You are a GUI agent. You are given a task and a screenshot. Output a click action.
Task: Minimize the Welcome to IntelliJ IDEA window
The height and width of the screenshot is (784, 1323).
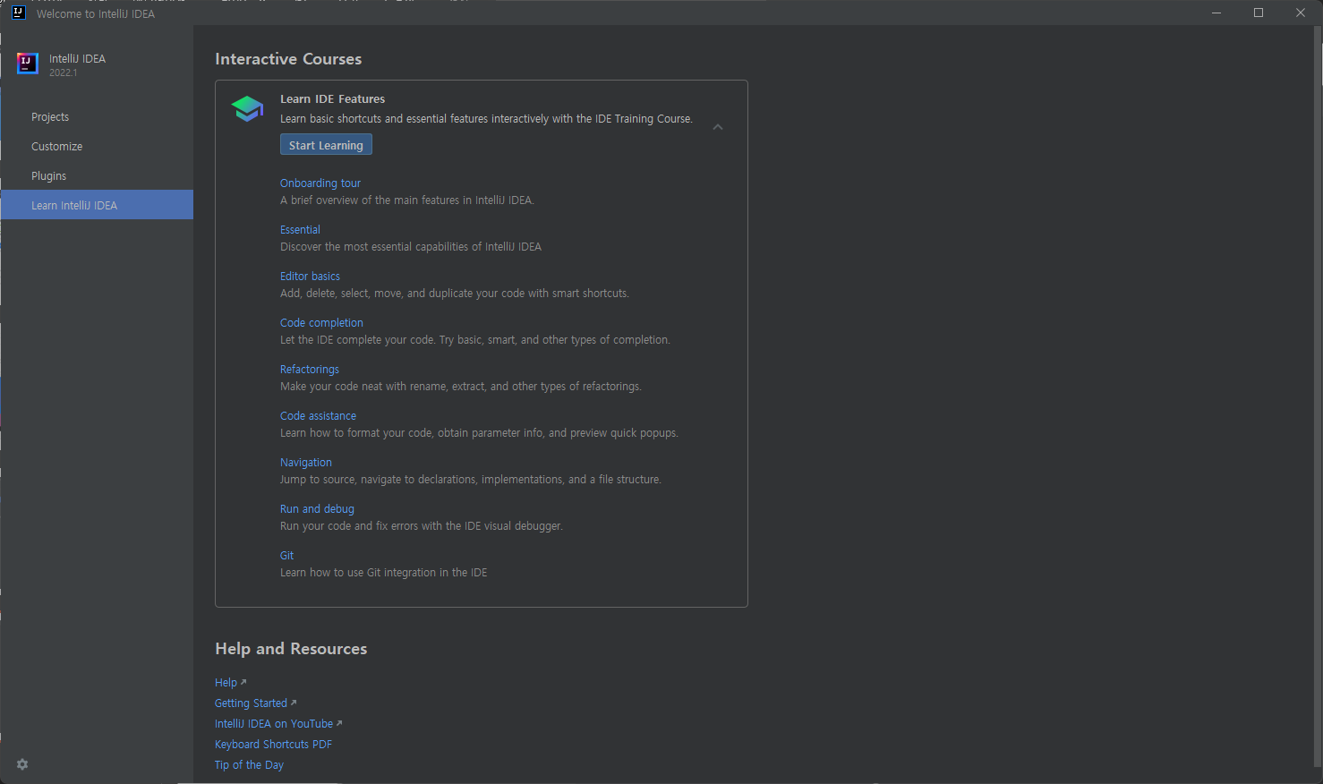[1216, 13]
